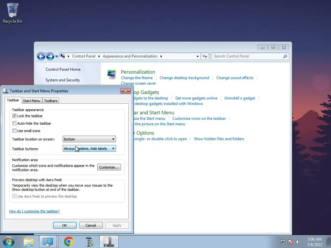This screenshot has height=248, width=331.
Task: Click the Control Panel taskbar button
Action: click(48, 242)
